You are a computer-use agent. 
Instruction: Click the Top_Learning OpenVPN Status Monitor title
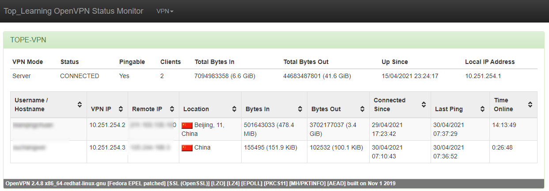click(73, 11)
